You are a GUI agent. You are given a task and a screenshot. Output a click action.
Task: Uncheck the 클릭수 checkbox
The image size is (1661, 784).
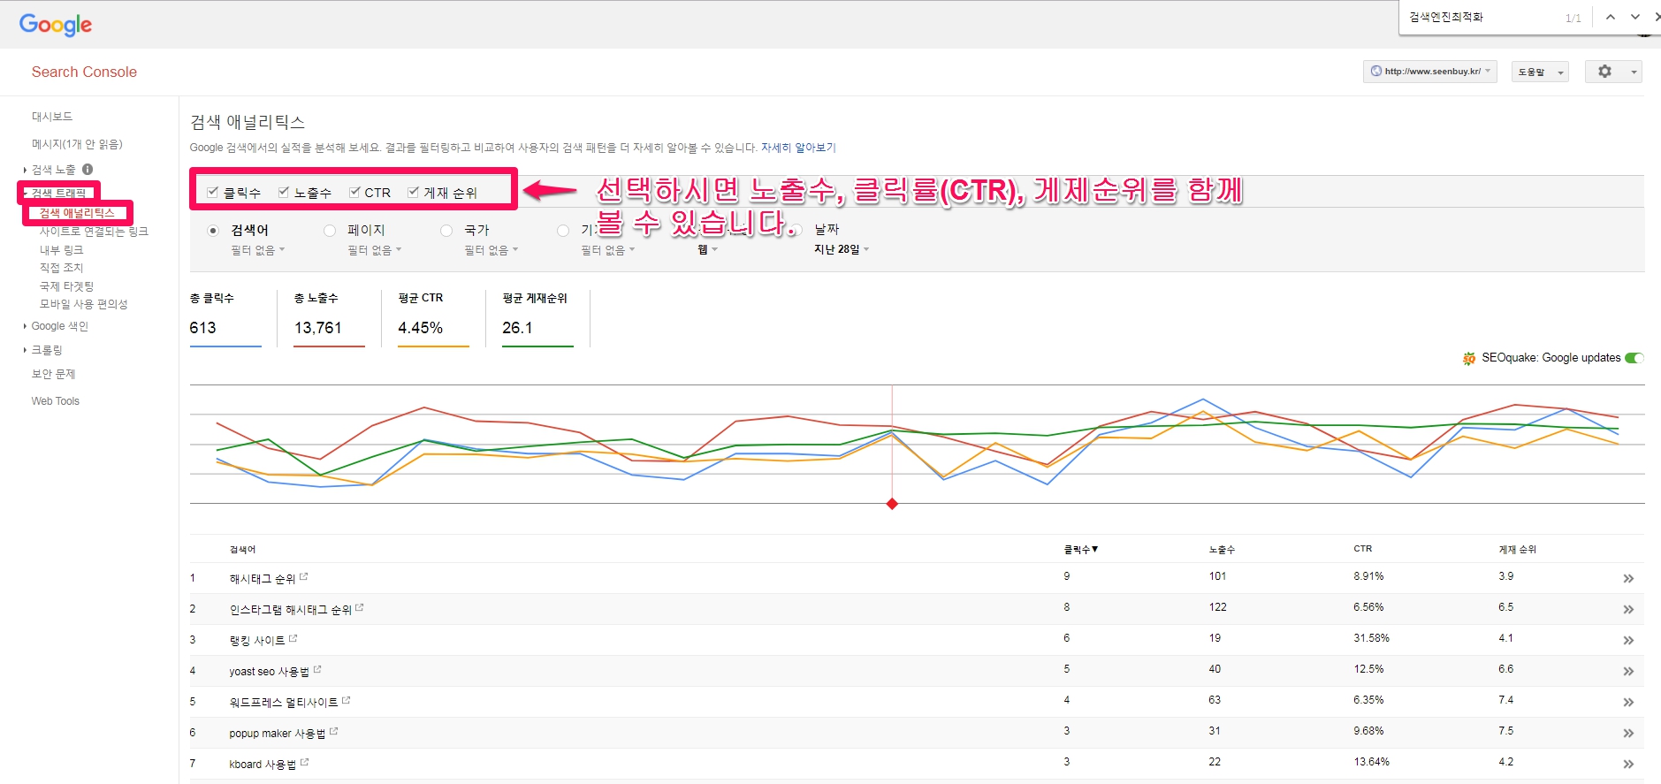click(x=213, y=192)
